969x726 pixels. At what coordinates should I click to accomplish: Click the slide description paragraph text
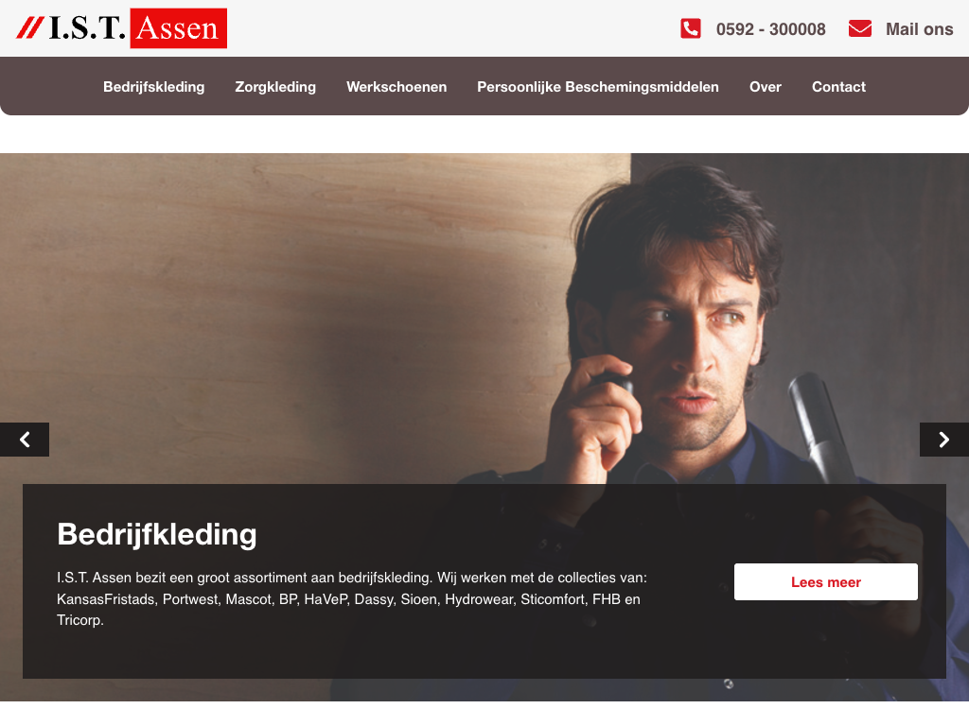pos(352,598)
